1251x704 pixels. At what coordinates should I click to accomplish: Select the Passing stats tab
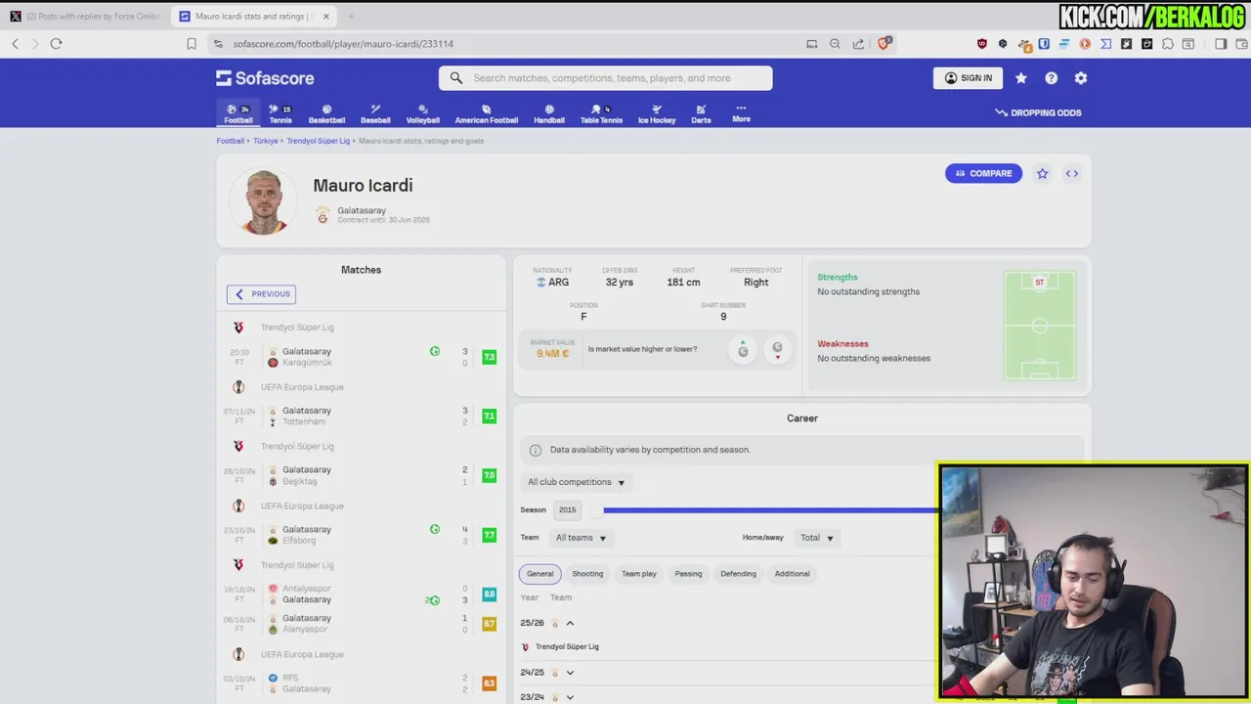pos(688,574)
